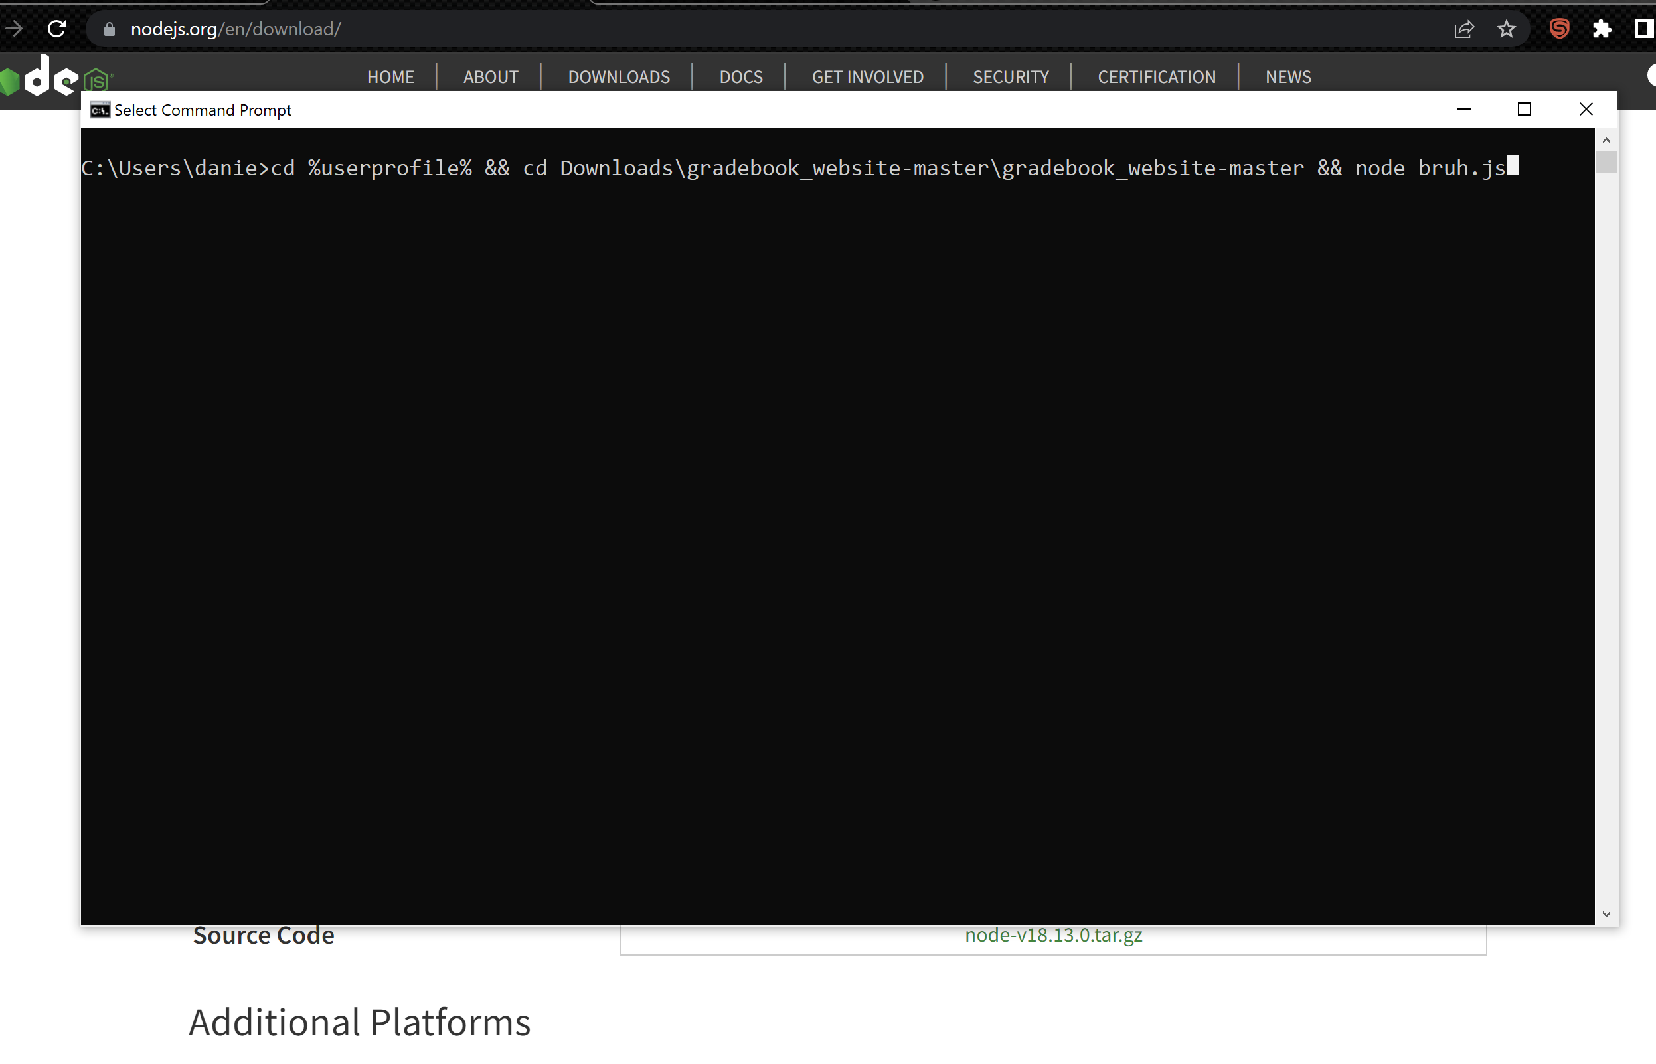Open the red S extension icon
This screenshot has height=1064, width=1656.
(1559, 29)
